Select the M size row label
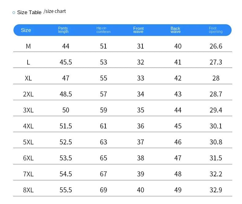This screenshot has width=242, height=204. pos(28,46)
